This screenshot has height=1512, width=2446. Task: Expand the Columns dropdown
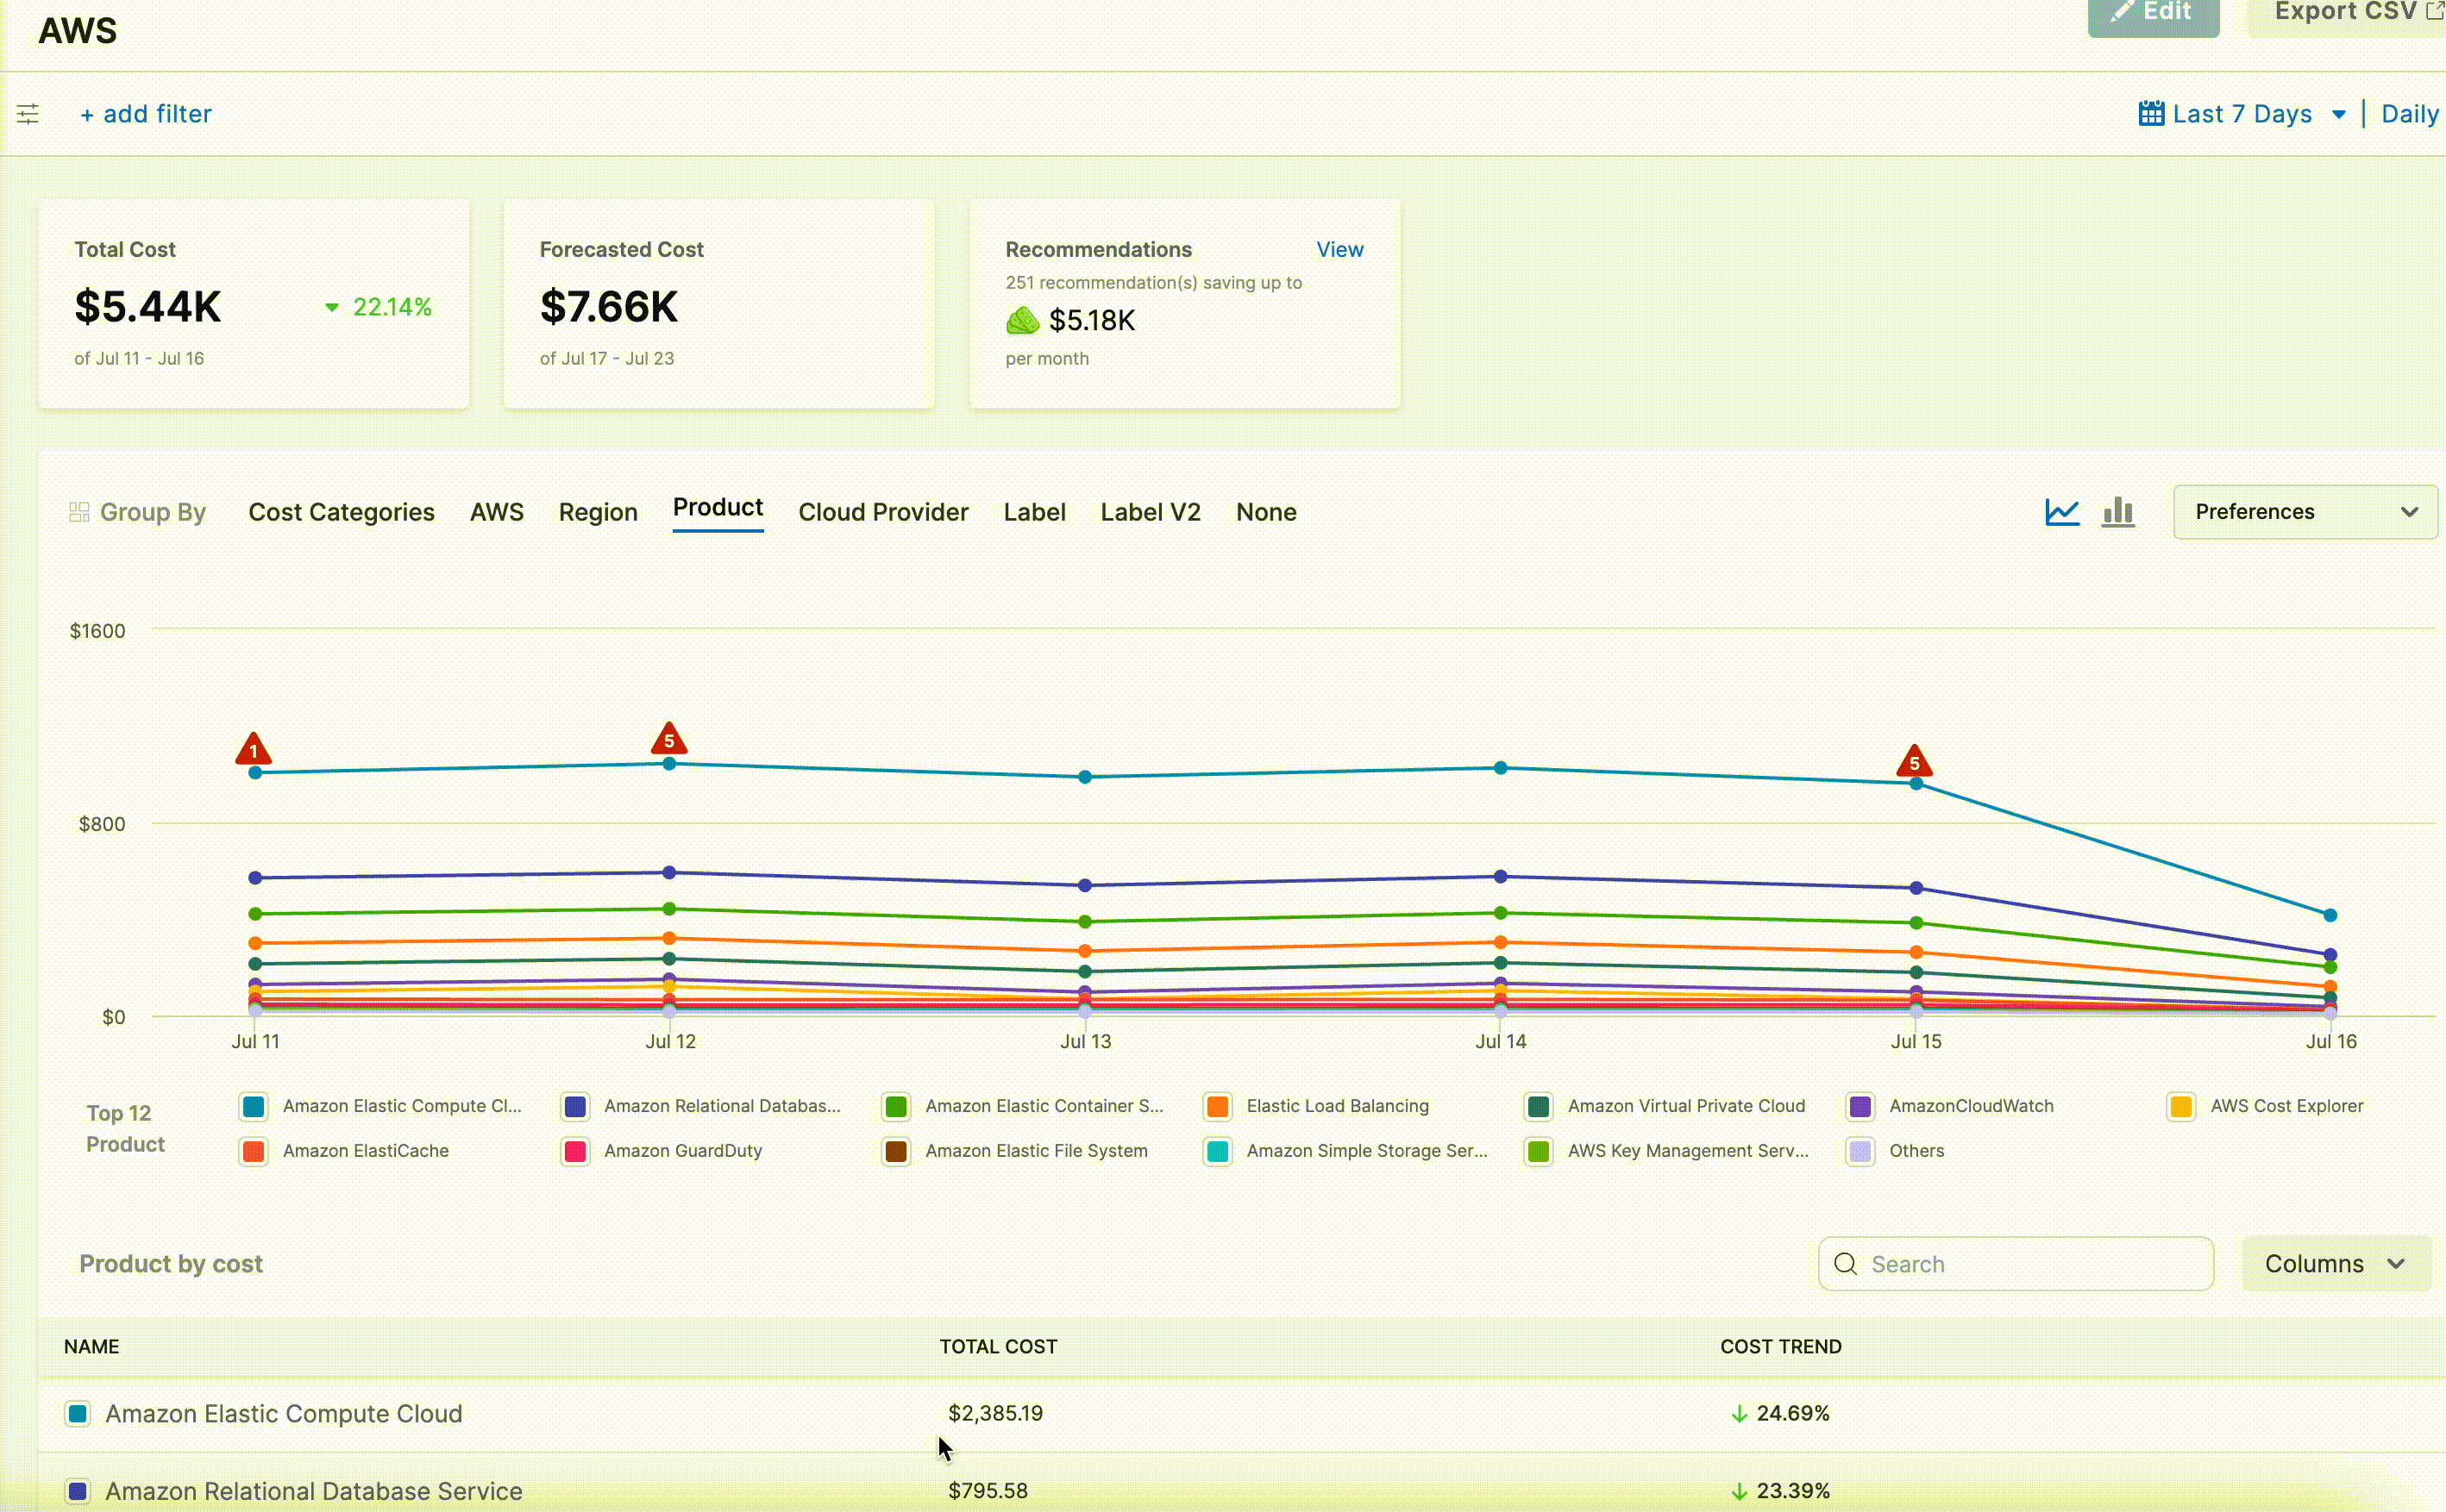[2334, 1264]
